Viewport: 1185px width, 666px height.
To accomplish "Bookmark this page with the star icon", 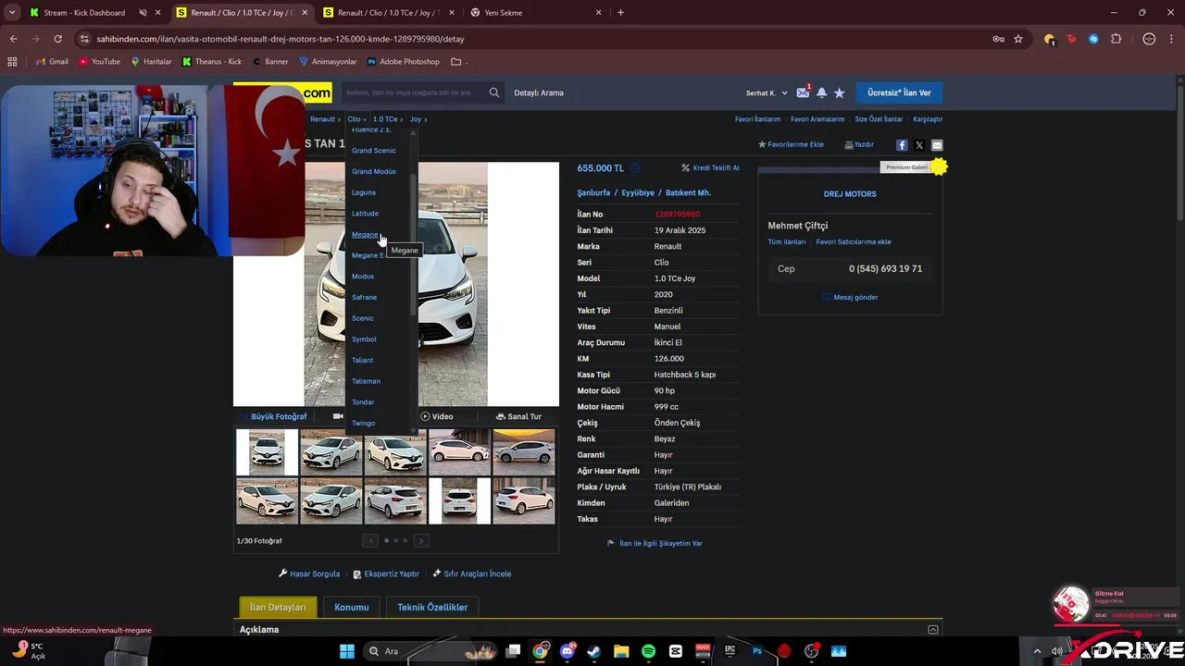I will (x=1018, y=39).
